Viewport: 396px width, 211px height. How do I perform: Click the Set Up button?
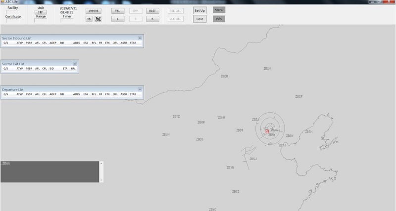[x=199, y=10]
